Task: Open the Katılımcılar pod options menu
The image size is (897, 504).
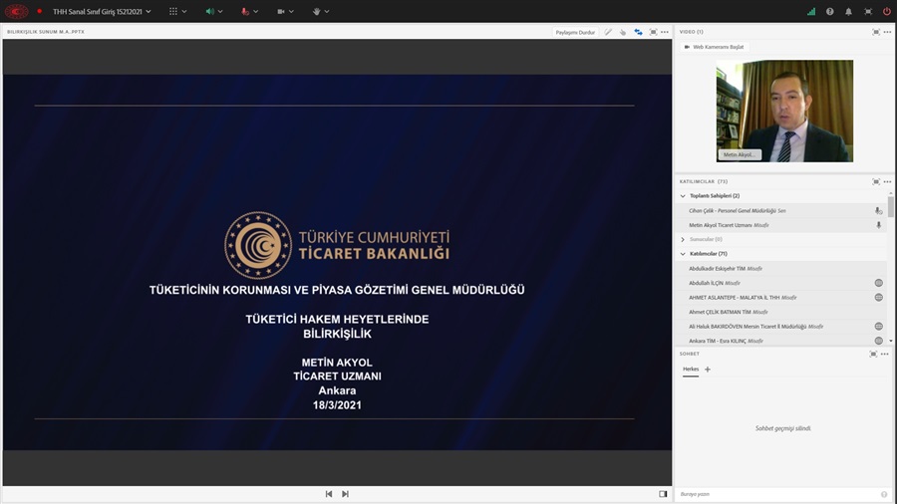Action: coord(887,181)
